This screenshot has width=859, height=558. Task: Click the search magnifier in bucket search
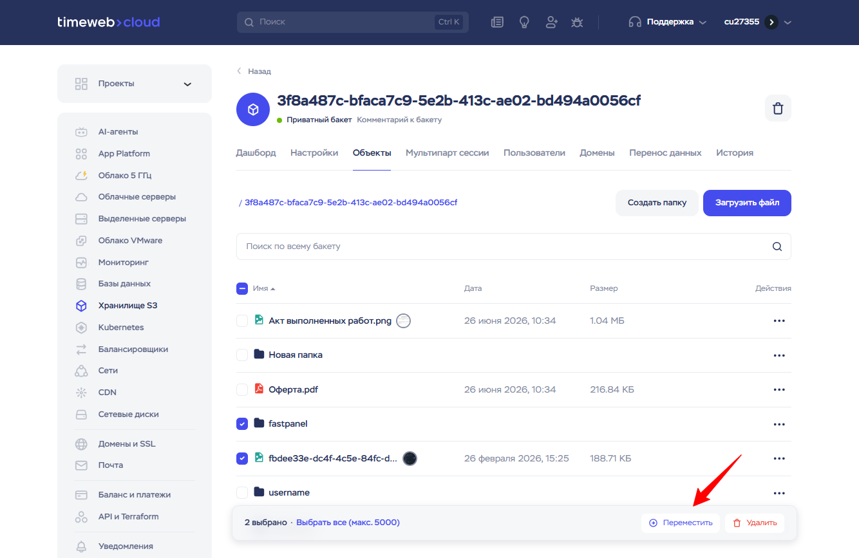[777, 246]
